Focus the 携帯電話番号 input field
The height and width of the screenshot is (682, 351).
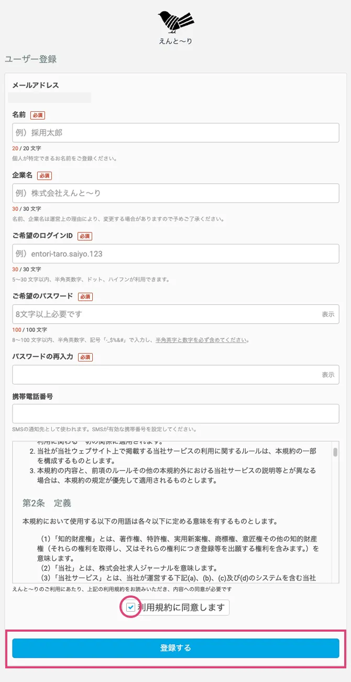(175, 413)
